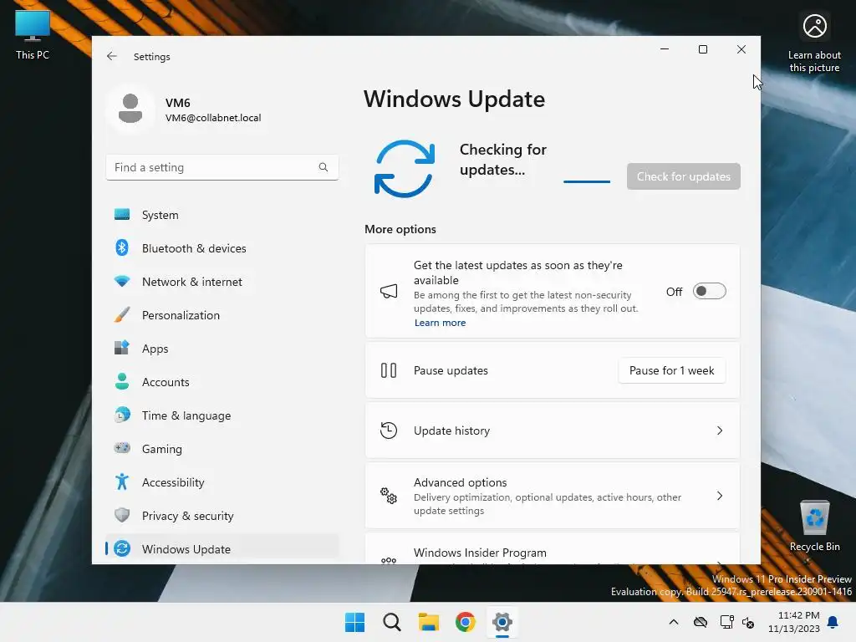Click the Personalization paintbrush icon
This screenshot has height=642, width=856.
122,314
